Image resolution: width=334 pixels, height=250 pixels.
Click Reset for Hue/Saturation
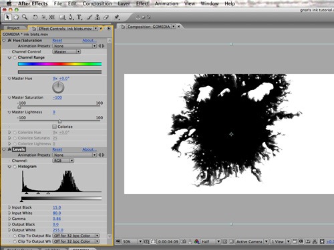(x=57, y=41)
